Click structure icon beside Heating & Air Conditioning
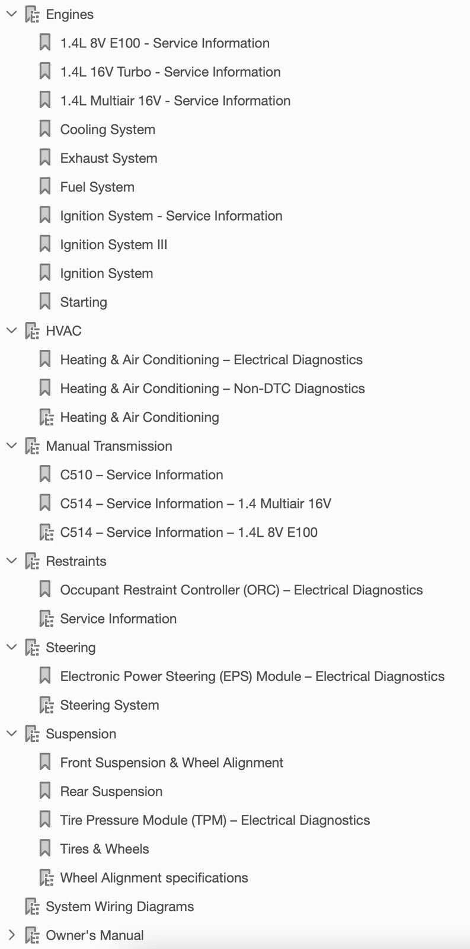 point(46,418)
